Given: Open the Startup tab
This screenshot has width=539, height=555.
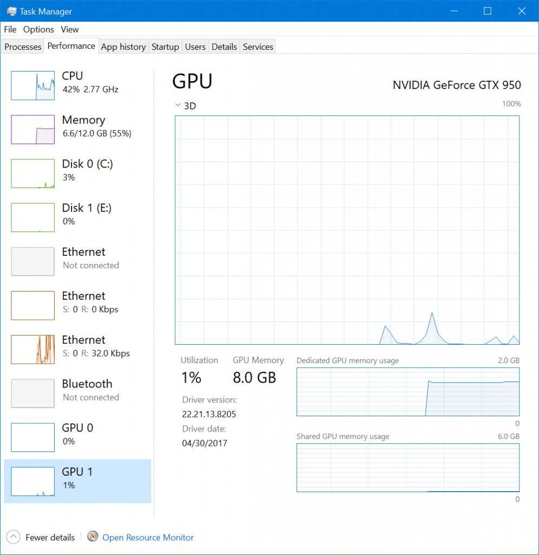Looking at the screenshot, I should click(165, 47).
